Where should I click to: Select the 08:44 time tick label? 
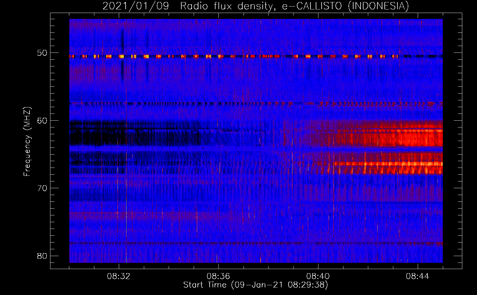click(x=417, y=276)
